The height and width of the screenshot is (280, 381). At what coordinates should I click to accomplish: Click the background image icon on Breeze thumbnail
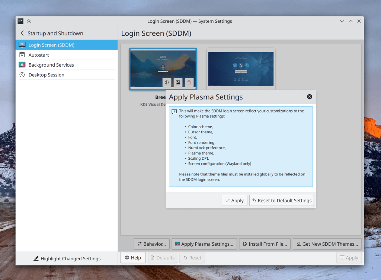pyautogui.click(x=178, y=83)
